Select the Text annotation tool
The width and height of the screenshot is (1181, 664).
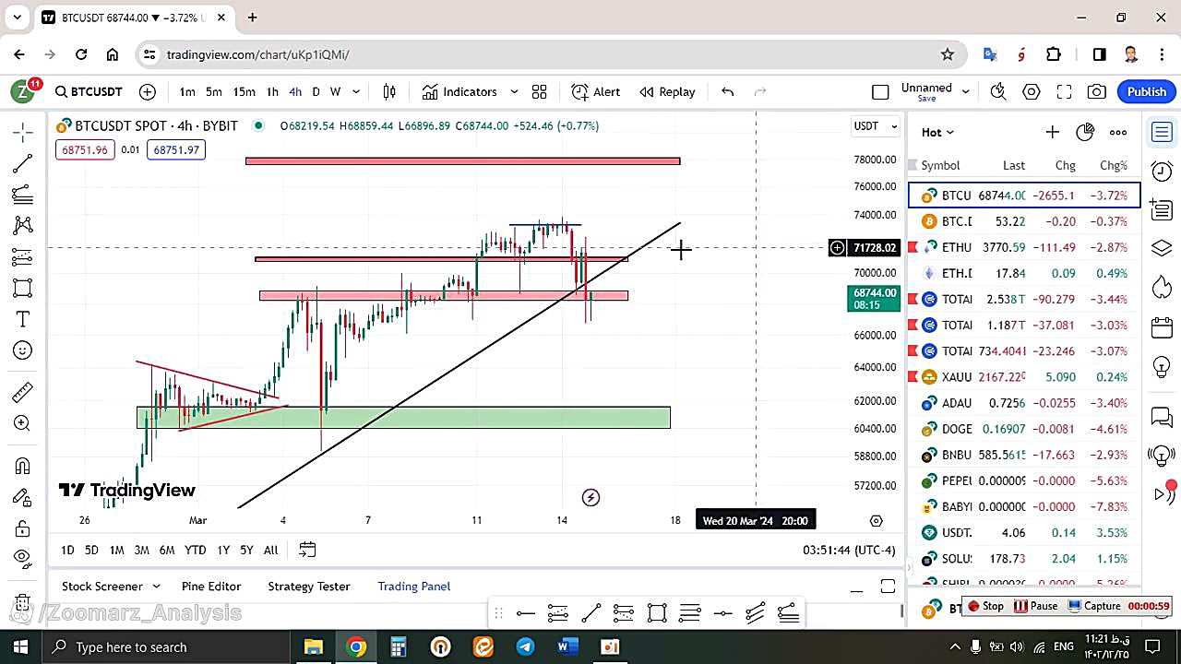click(23, 319)
